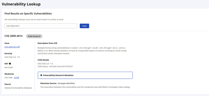Click the Public Research badge

pyautogui.click(x=34, y=36)
